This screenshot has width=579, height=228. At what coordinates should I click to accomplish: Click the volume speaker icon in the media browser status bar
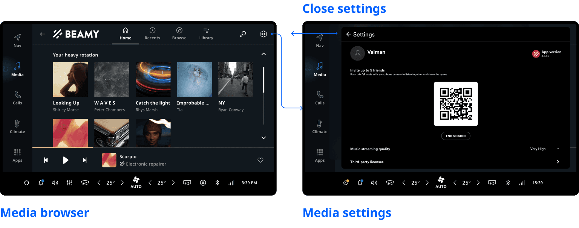pyautogui.click(x=55, y=183)
